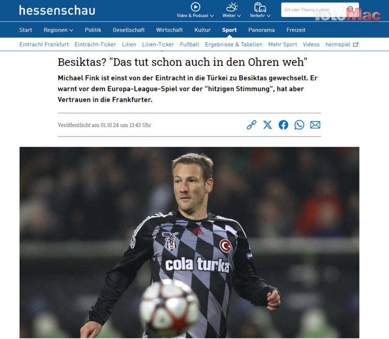Open Ergebnisse & Tabellen link
Image resolution: width=389 pixels, height=339 pixels.
[233, 45]
